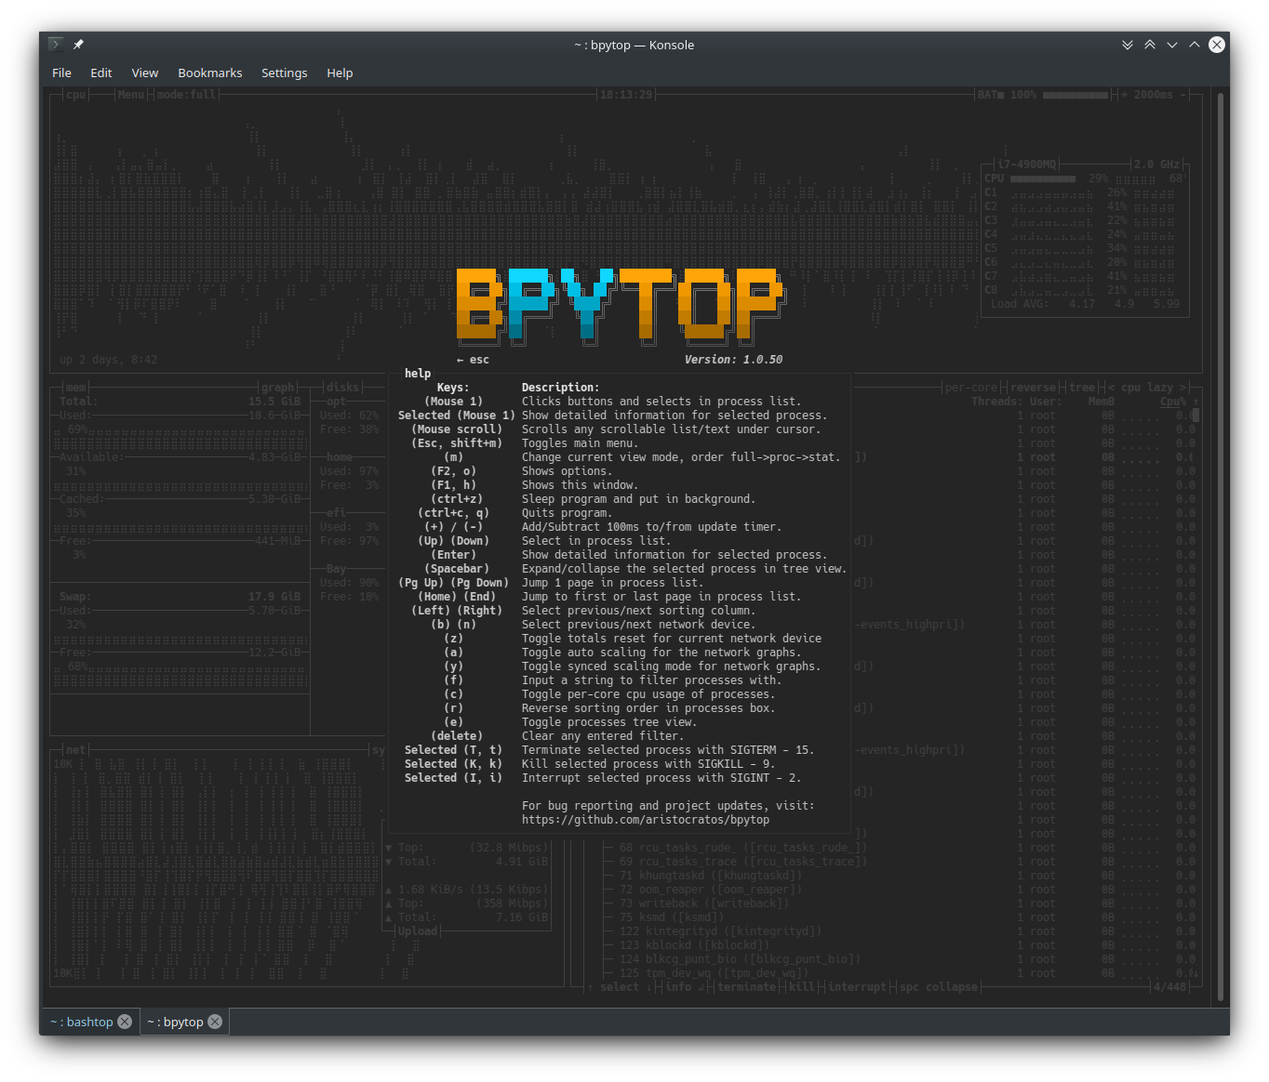Terminate the selected process
This screenshot has width=1269, height=1082.
(746, 986)
